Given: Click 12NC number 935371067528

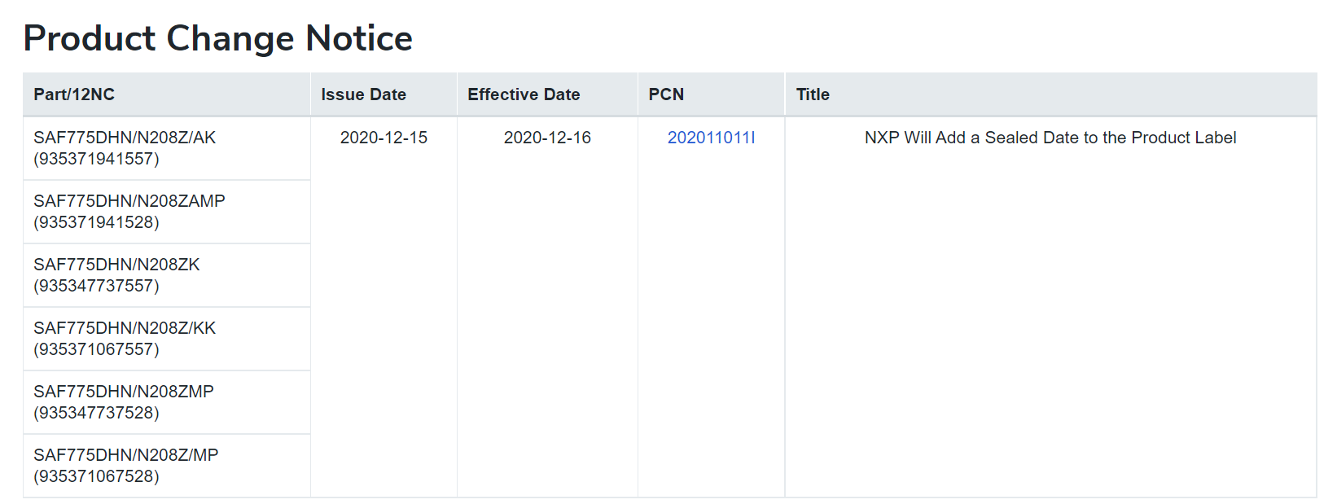Looking at the screenshot, I should tap(96, 476).
